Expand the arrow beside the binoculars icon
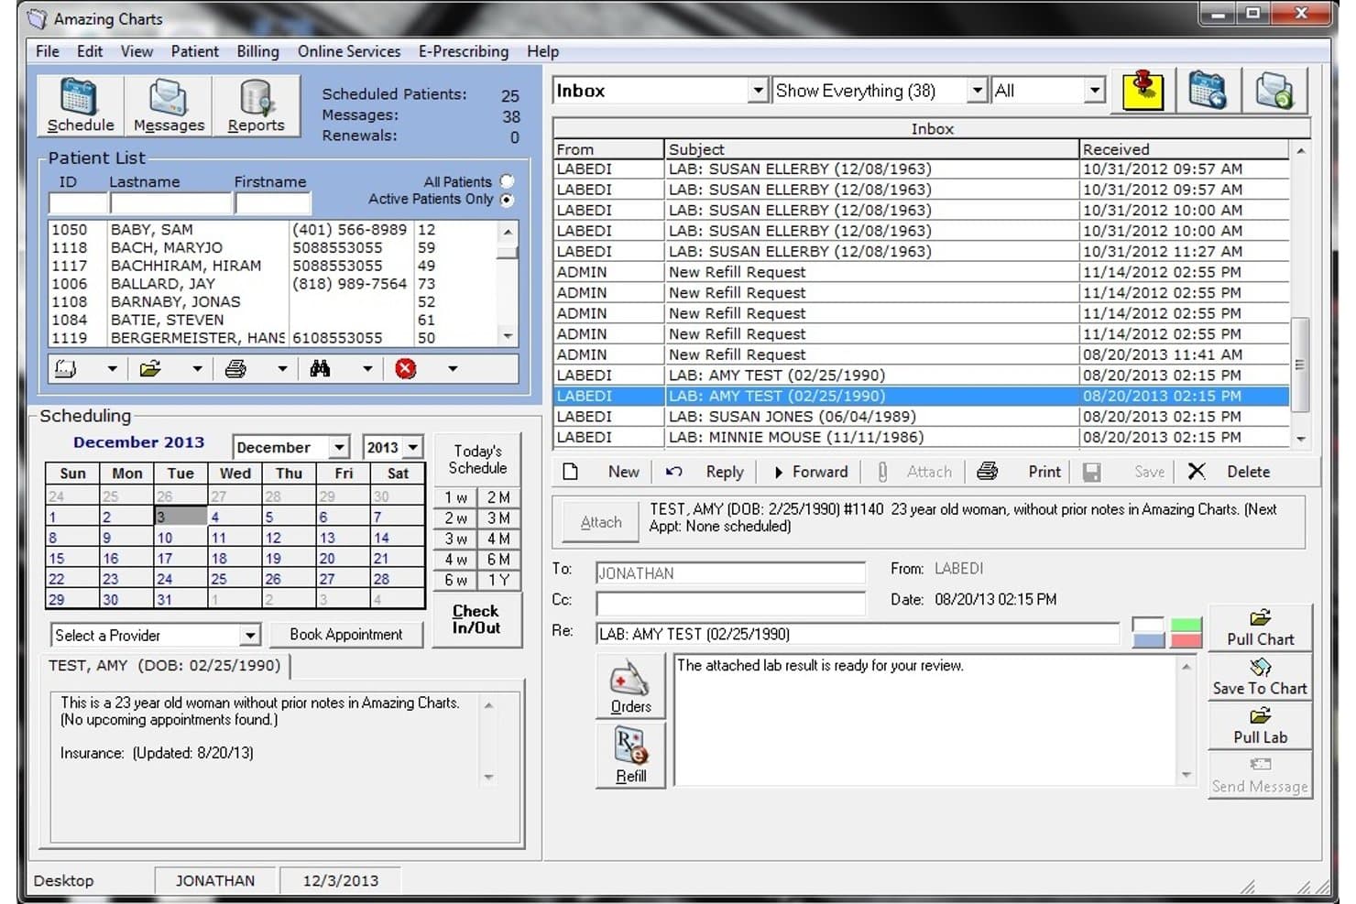The width and height of the screenshot is (1356, 904). pos(366,369)
